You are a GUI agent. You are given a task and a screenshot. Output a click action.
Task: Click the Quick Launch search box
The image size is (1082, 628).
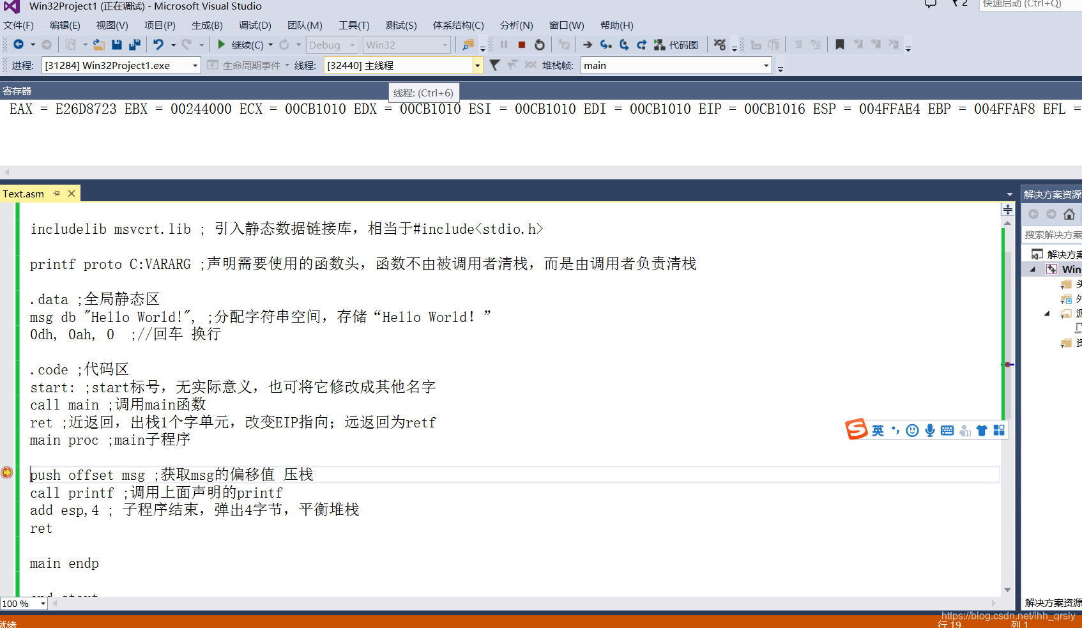1030,4
